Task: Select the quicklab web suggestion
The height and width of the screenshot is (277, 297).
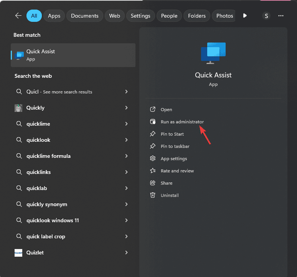Action: coord(73,188)
